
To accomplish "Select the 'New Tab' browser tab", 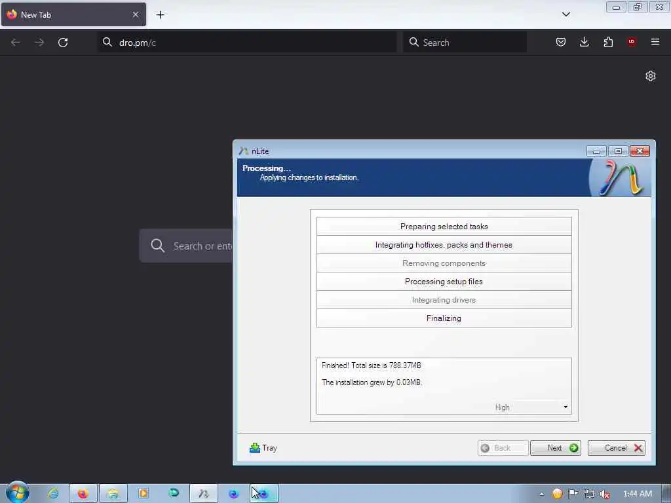I will click(73, 14).
